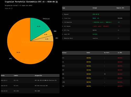This screenshot has height=97, width=131.
Task: Click the BAJISTA value in the SOL row
Action: coord(120,62)
